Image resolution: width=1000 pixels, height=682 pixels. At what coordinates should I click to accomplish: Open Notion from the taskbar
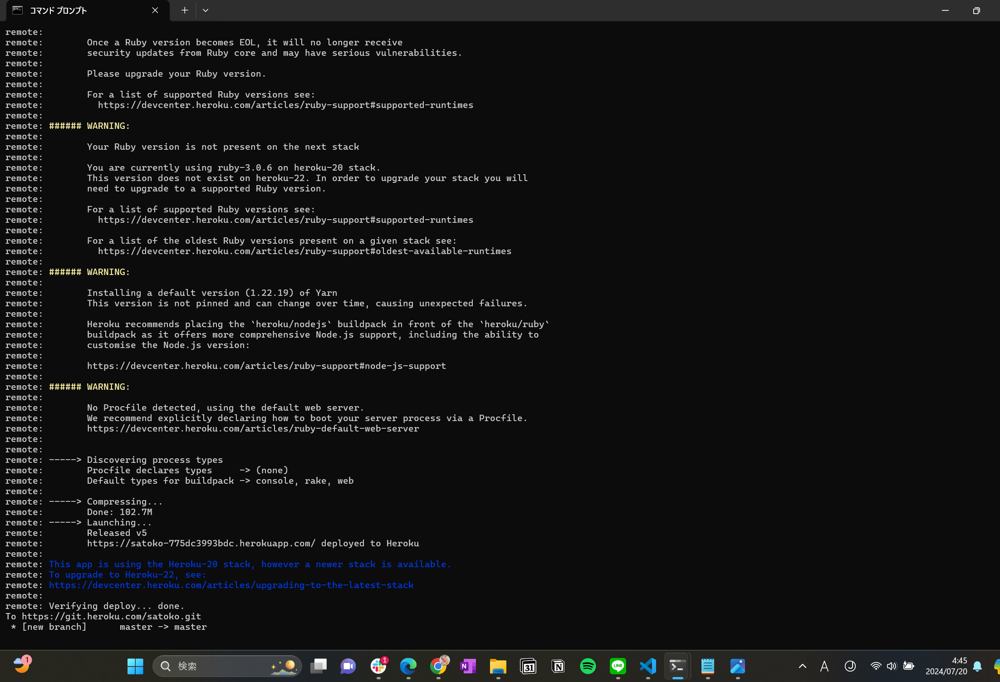[558, 666]
